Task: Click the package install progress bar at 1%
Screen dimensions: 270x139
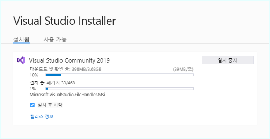Action: [x=119, y=89]
